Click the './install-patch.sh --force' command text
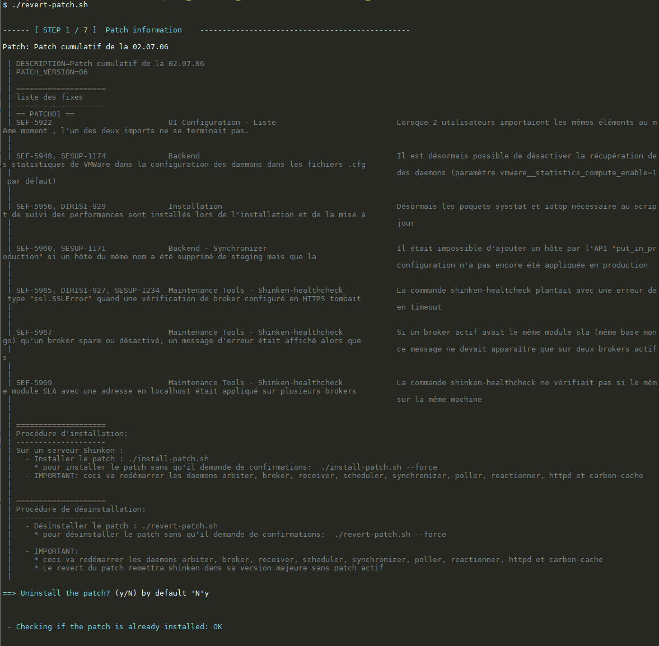Screen dimensions: 659x646 379,467
